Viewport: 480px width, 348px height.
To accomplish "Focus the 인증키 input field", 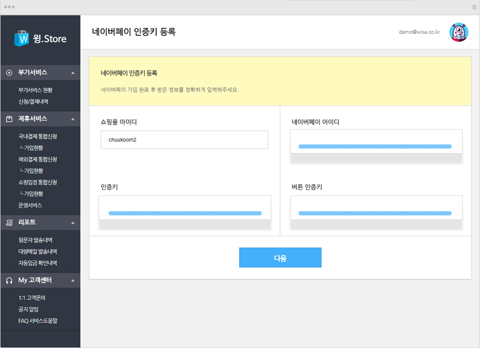I will pos(184,208).
